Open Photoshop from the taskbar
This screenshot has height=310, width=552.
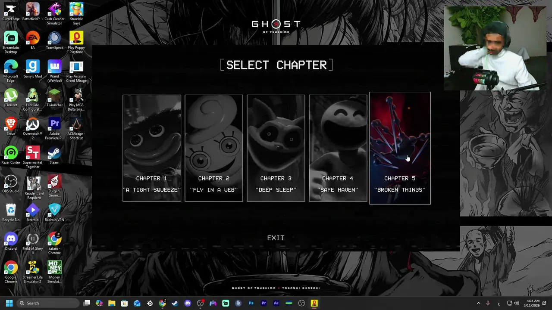click(251, 303)
